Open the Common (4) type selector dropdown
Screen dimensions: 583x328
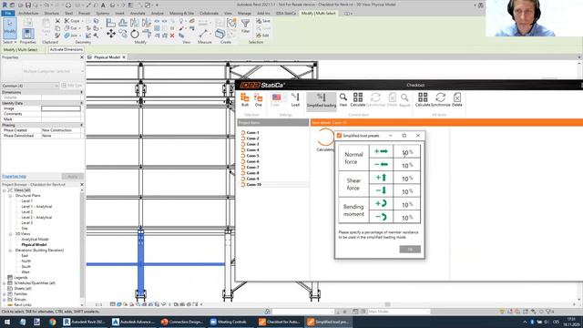pyautogui.click(x=30, y=86)
